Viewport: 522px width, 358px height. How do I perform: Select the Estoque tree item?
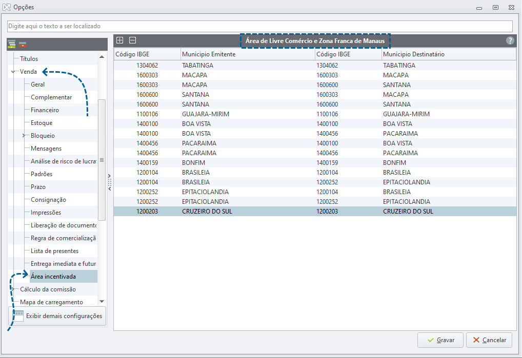point(42,123)
